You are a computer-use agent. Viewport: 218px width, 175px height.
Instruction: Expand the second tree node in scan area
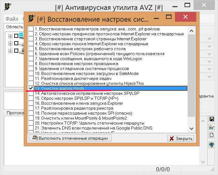[x=10, y=44]
